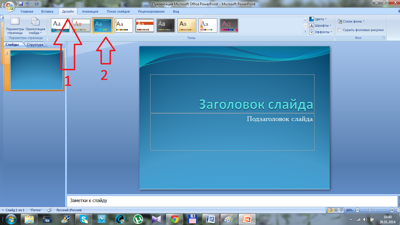
Task: Open the Ориентация слайда dropdown
Action: [35, 26]
